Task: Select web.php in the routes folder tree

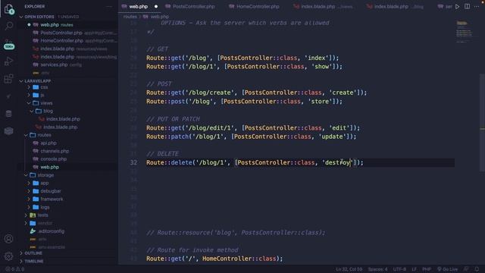Action: click(49, 167)
